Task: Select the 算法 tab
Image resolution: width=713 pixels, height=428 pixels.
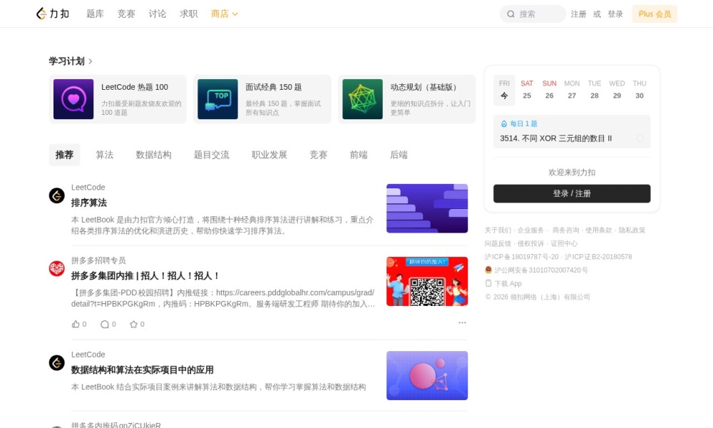Action: (105, 155)
